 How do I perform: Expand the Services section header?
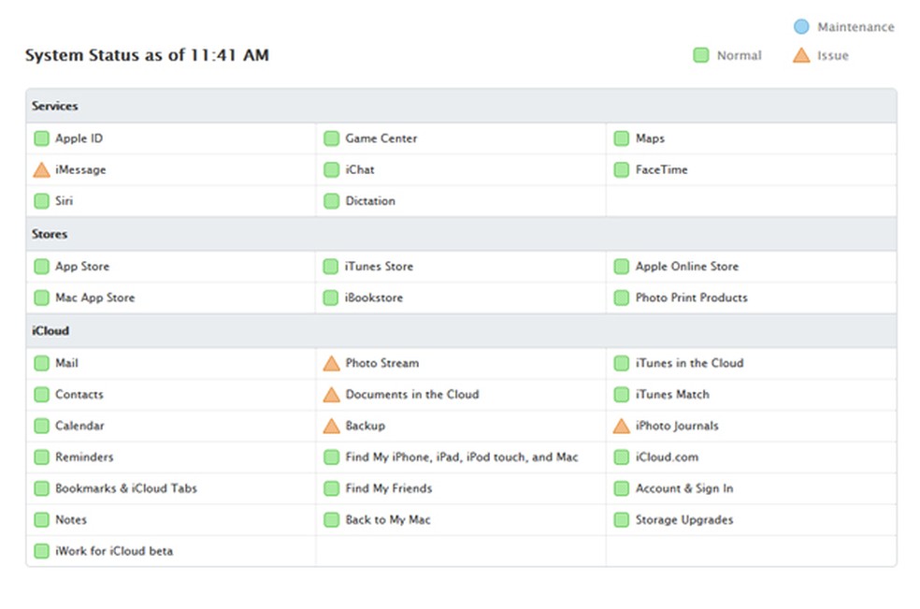(x=54, y=106)
